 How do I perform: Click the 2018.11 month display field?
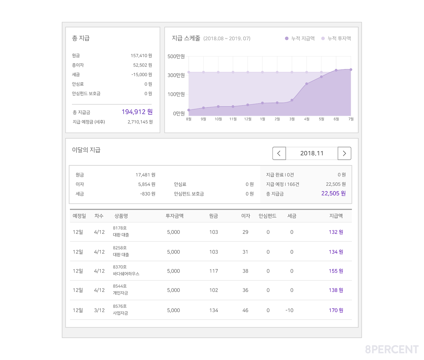click(312, 153)
